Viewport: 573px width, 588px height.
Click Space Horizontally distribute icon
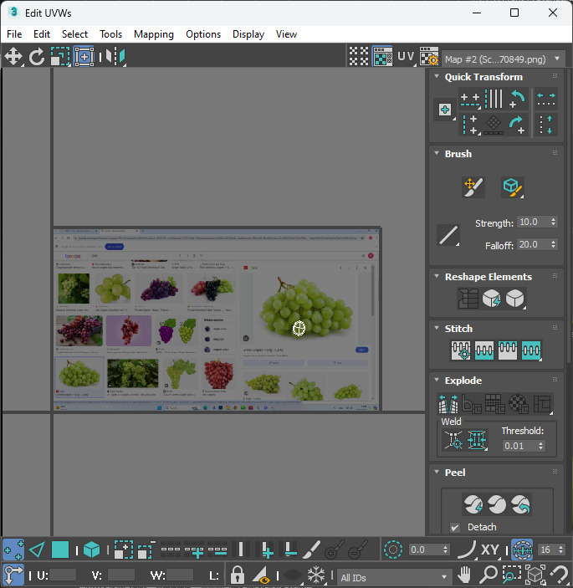546,99
